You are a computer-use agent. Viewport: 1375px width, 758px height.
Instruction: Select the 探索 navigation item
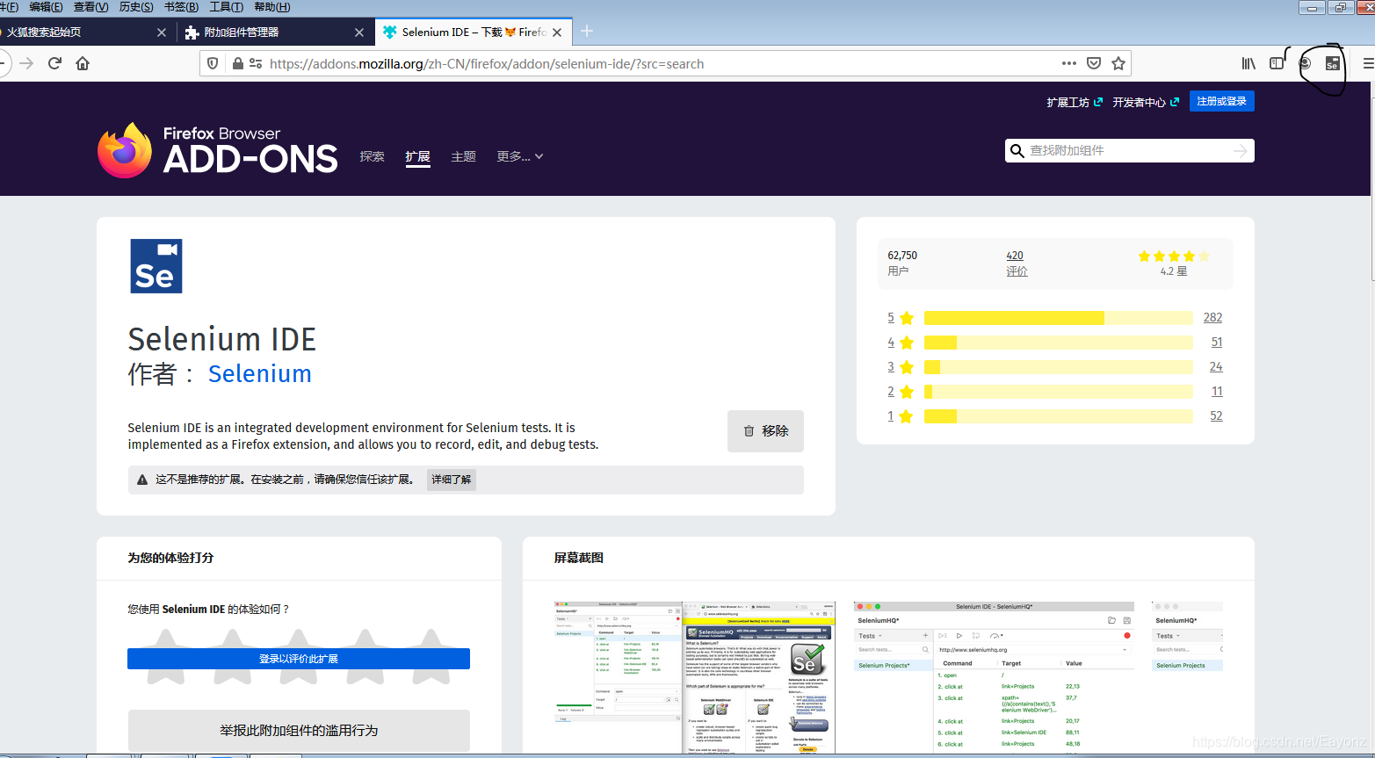[x=373, y=156]
